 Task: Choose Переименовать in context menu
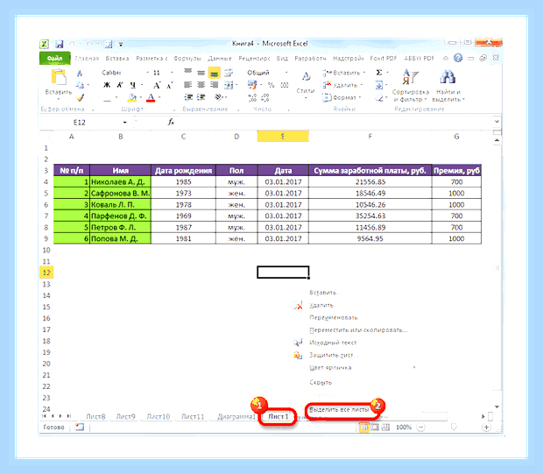334,317
